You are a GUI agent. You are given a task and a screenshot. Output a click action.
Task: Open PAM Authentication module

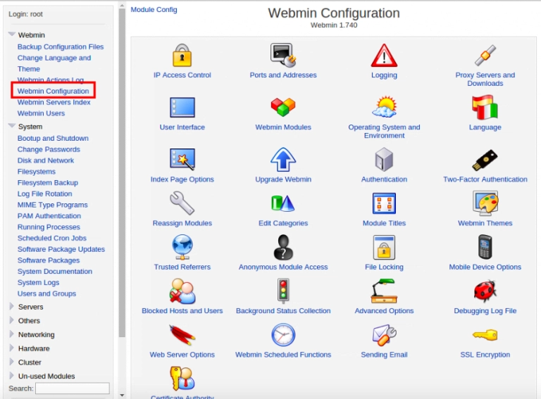(x=49, y=216)
